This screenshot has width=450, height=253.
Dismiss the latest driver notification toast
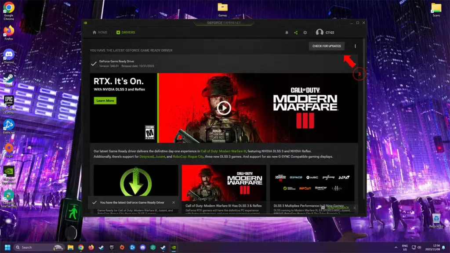point(174,202)
